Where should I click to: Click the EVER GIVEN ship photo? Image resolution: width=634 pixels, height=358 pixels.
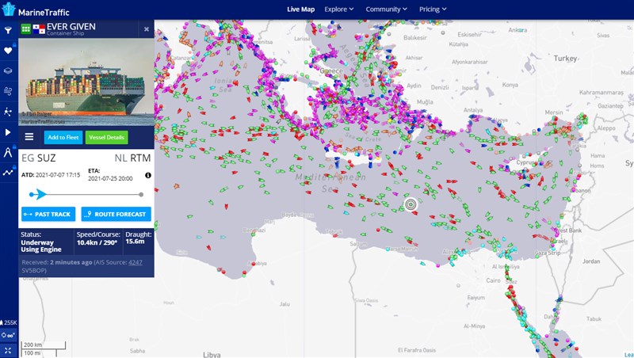[x=86, y=82]
